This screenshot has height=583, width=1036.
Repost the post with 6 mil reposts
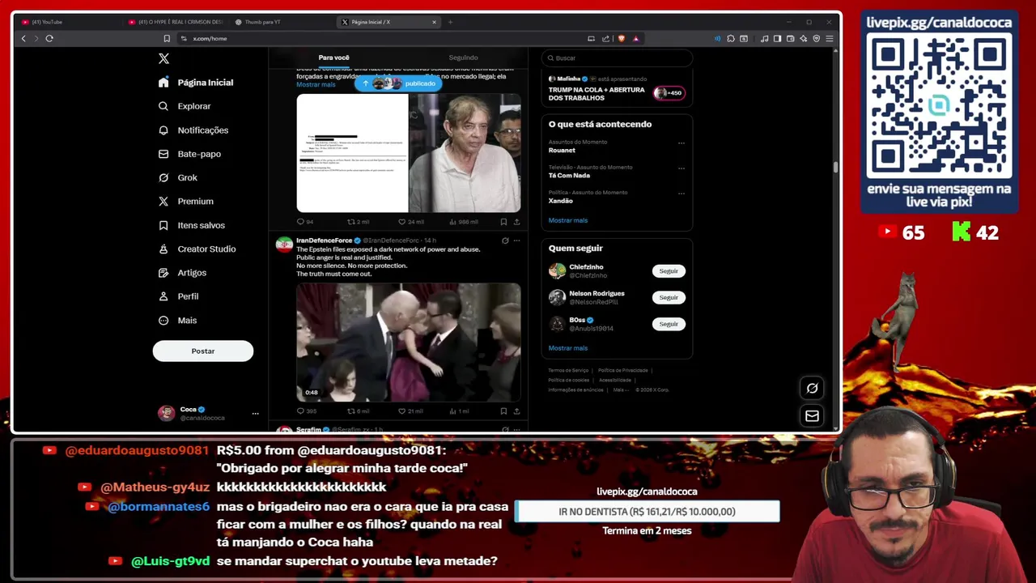tap(358, 411)
